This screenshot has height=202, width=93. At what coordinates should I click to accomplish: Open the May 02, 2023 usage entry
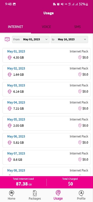tap(46, 72)
